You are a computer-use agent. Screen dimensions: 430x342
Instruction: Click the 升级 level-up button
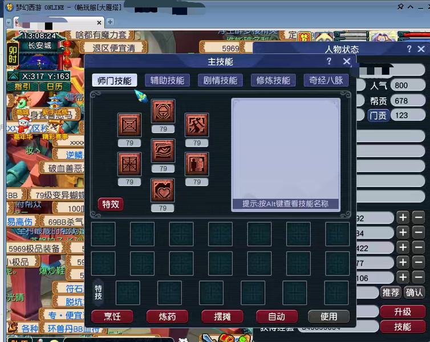tap(403, 312)
